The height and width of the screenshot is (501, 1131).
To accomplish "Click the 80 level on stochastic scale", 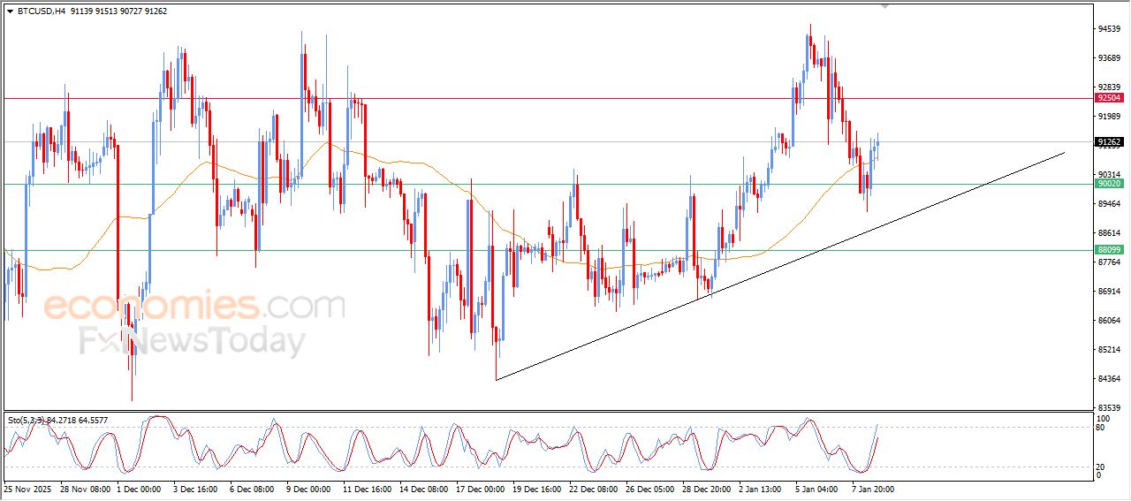I will point(1100,428).
